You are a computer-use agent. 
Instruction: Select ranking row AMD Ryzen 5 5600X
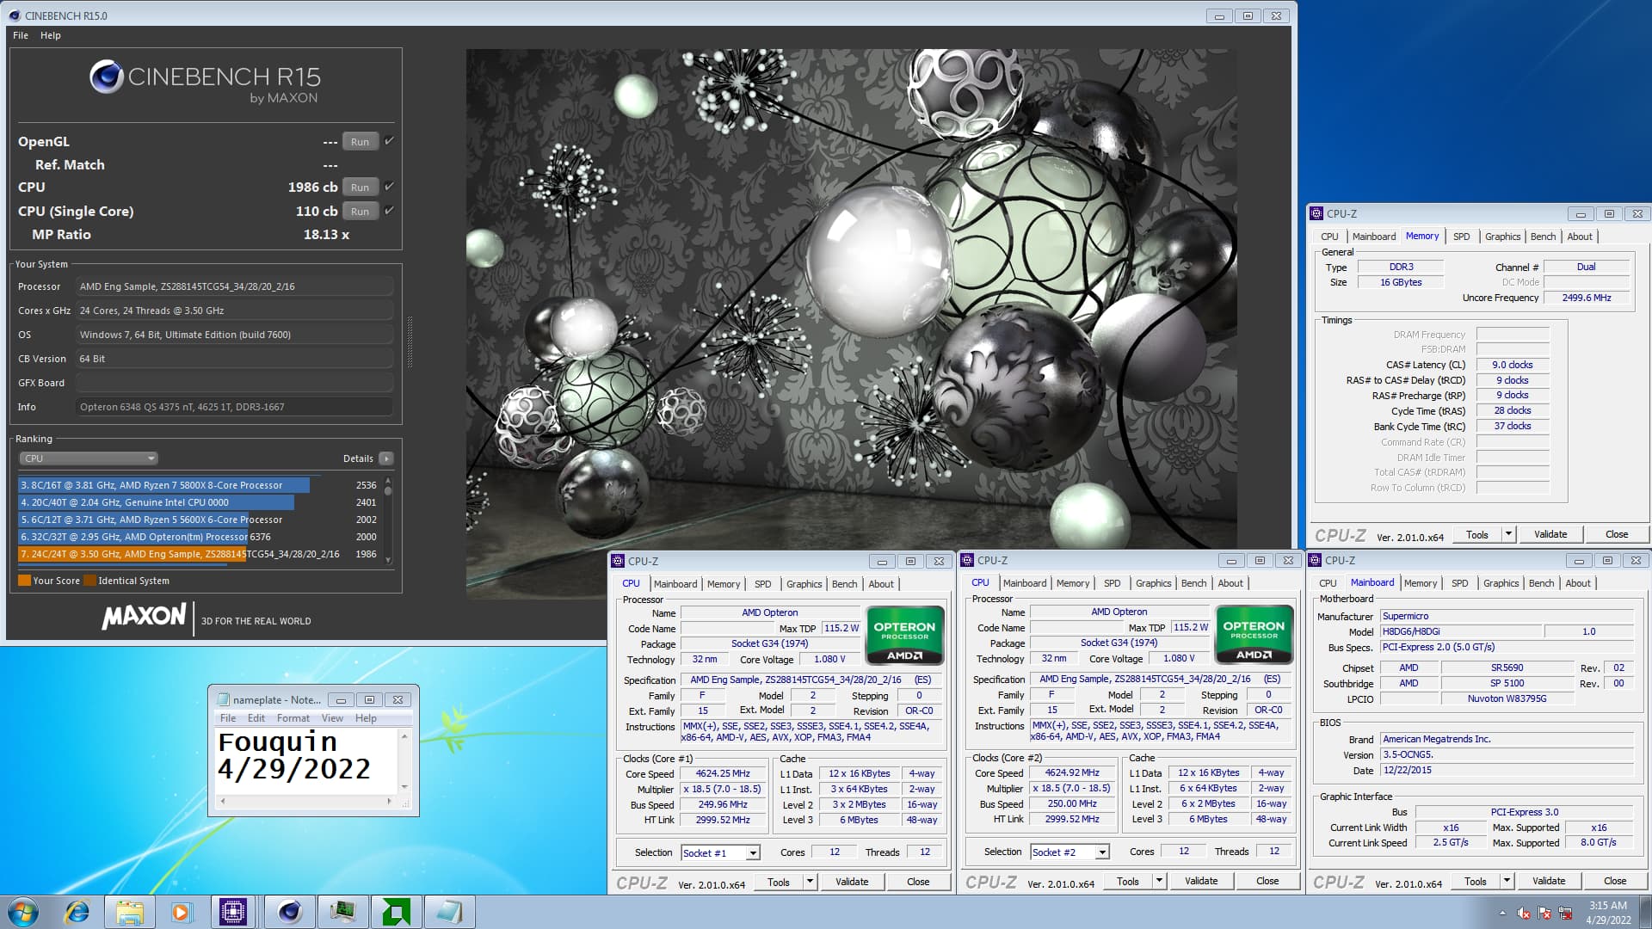click(198, 520)
